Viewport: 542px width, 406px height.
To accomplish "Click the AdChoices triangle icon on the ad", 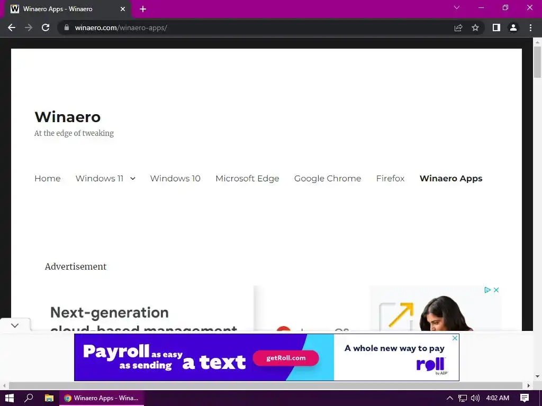I will pyautogui.click(x=487, y=290).
